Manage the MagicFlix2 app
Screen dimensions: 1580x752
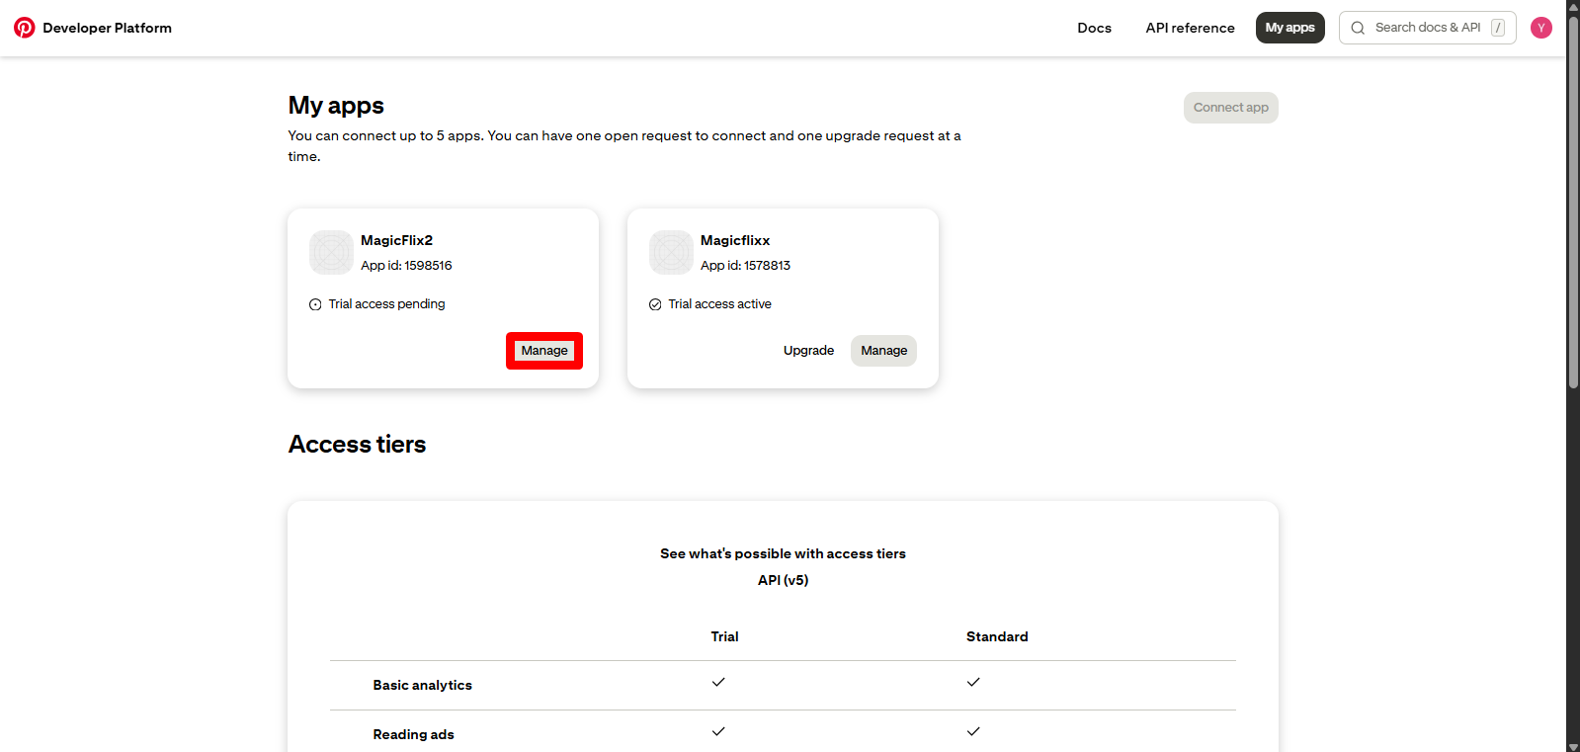click(x=544, y=351)
